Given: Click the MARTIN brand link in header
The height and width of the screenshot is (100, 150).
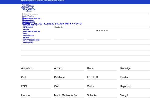Looking at the screenshot, I should [68, 24].
